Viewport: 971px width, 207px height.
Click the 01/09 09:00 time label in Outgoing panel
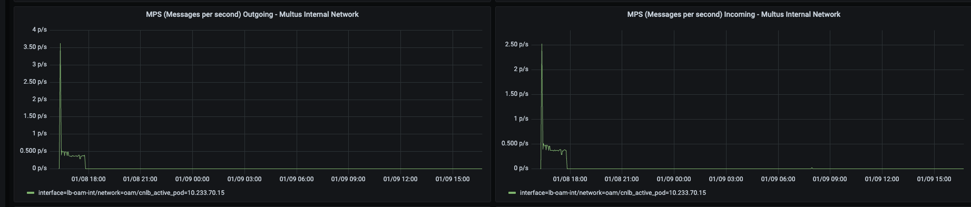coord(348,179)
